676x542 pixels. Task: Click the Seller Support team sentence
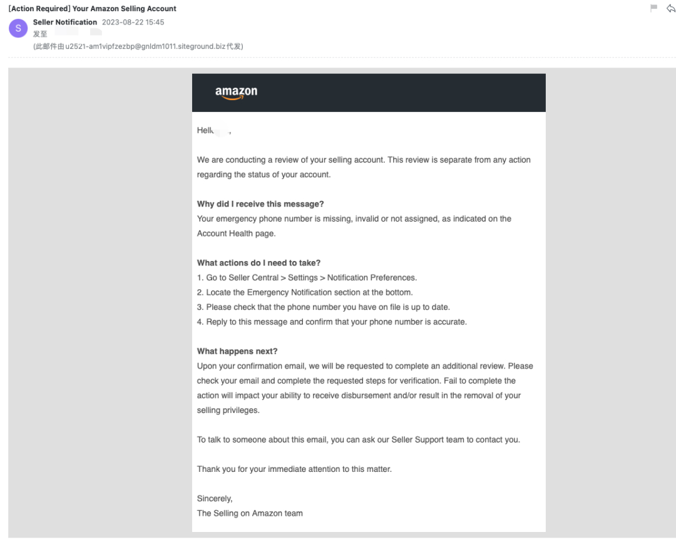coord(358,439)
